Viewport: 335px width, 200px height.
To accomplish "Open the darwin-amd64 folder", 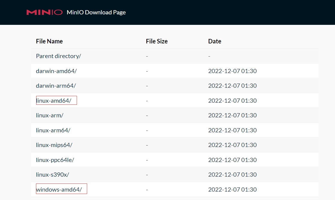I will 57,71.
